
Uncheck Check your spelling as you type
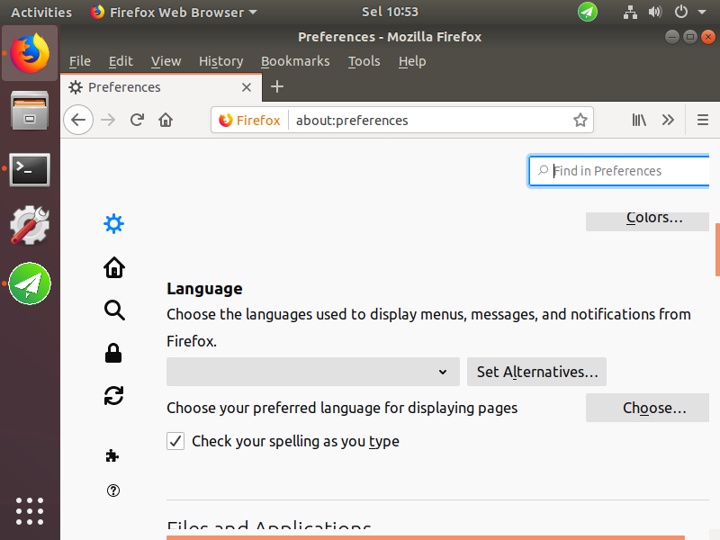pos(175,441)
